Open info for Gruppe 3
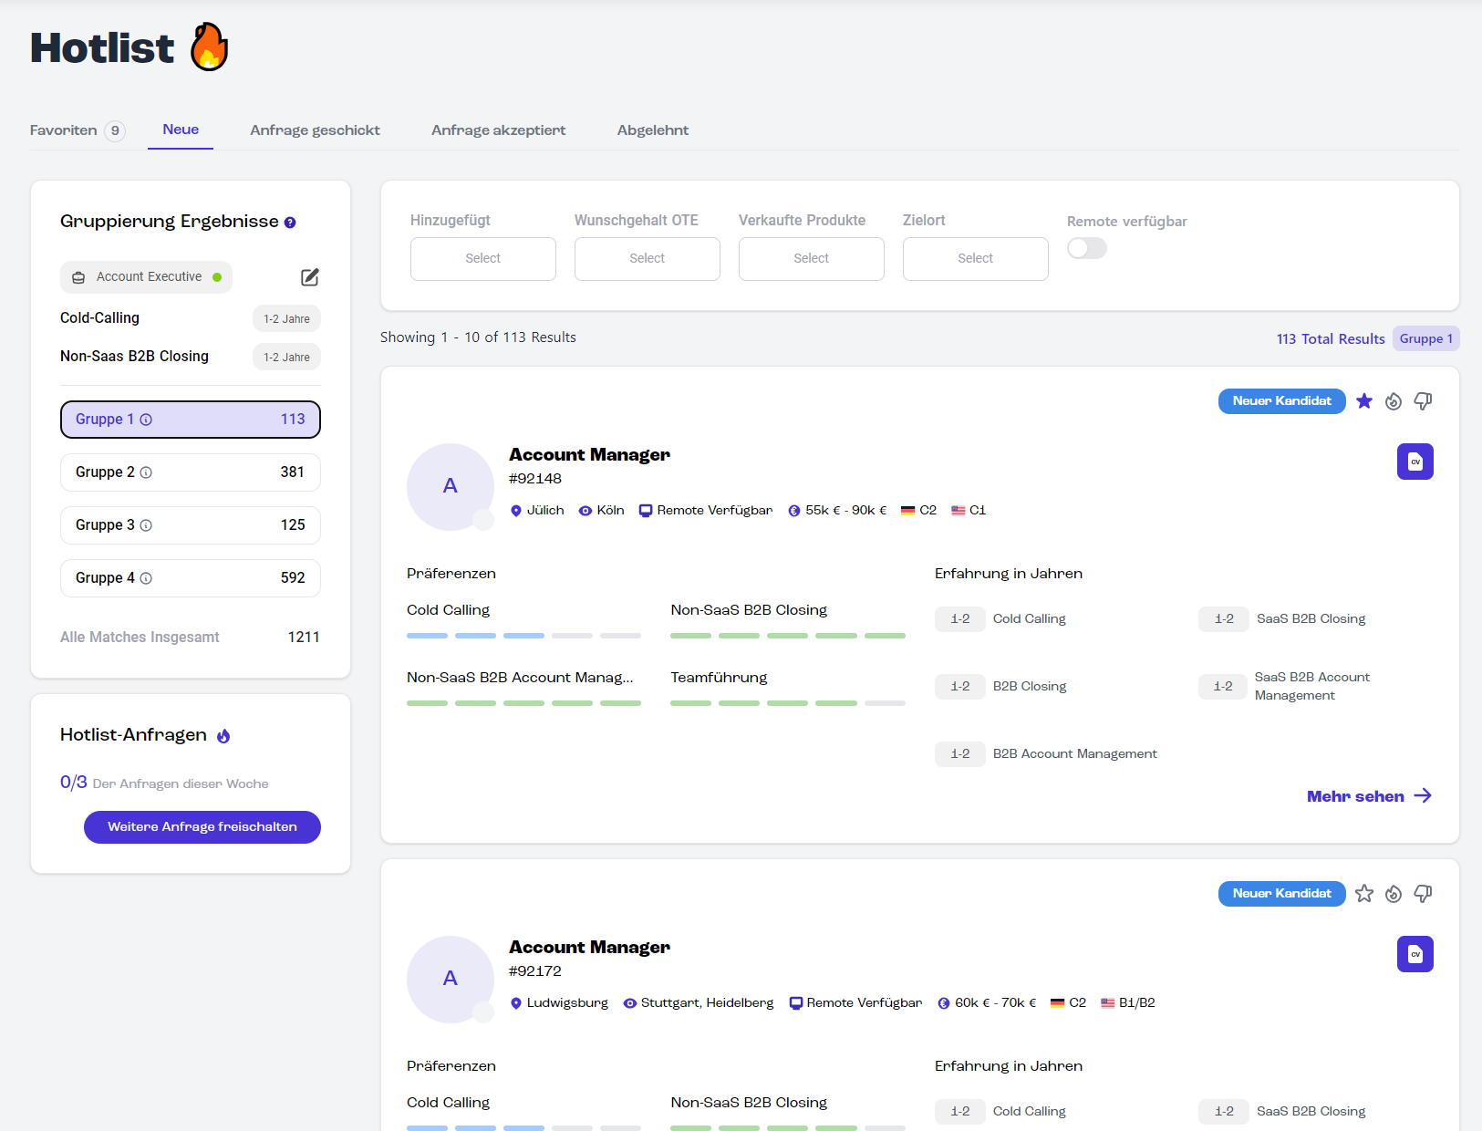 pyautogui.click(x=146, y=525)
